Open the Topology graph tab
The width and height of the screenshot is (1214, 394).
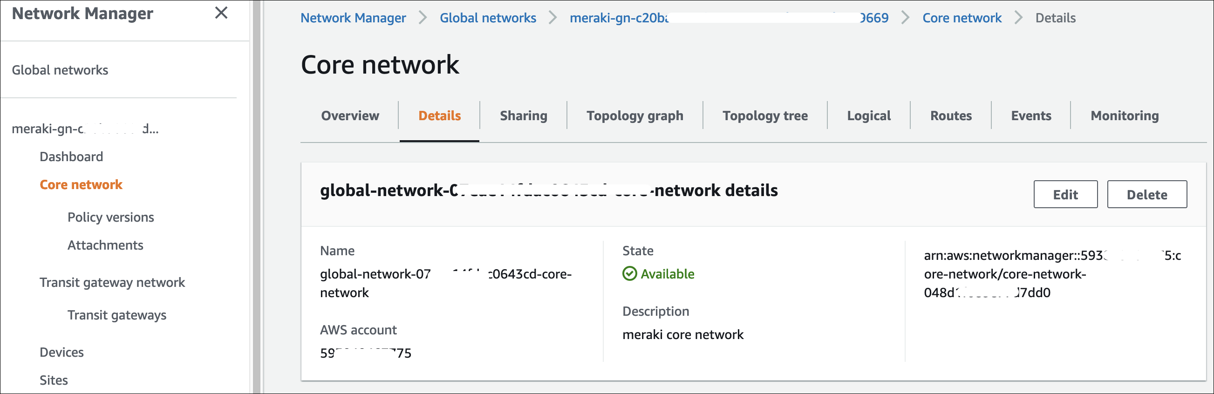634,115
